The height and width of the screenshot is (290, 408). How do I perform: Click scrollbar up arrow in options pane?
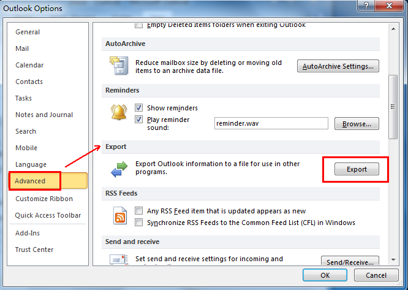393,26
